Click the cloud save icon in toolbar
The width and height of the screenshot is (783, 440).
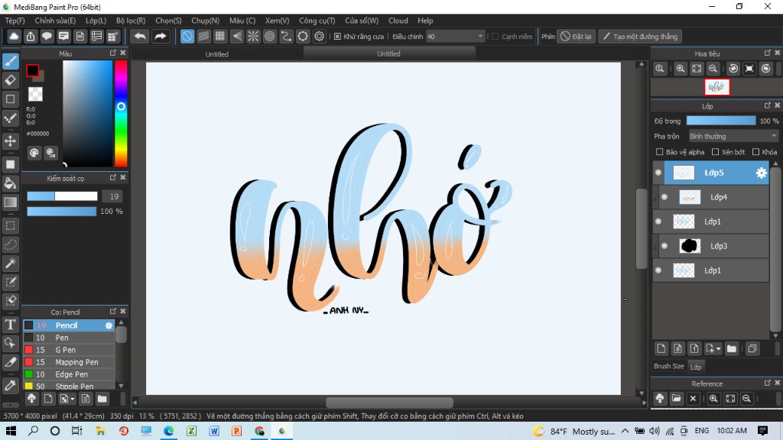[x=14, y=37]
